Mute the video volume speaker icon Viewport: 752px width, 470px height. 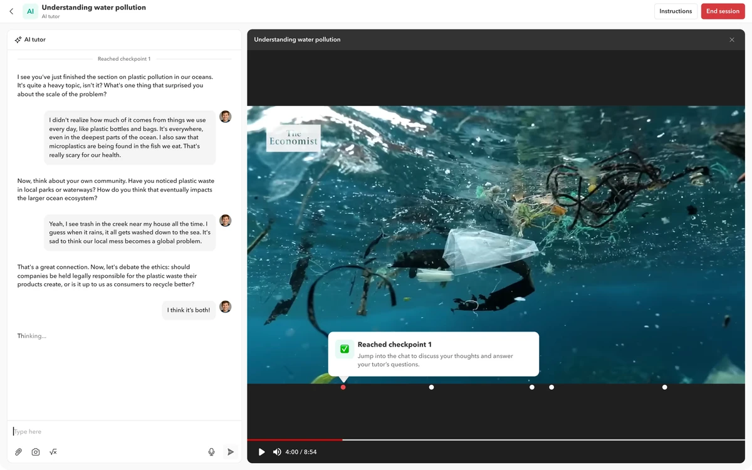coord(277,452)
